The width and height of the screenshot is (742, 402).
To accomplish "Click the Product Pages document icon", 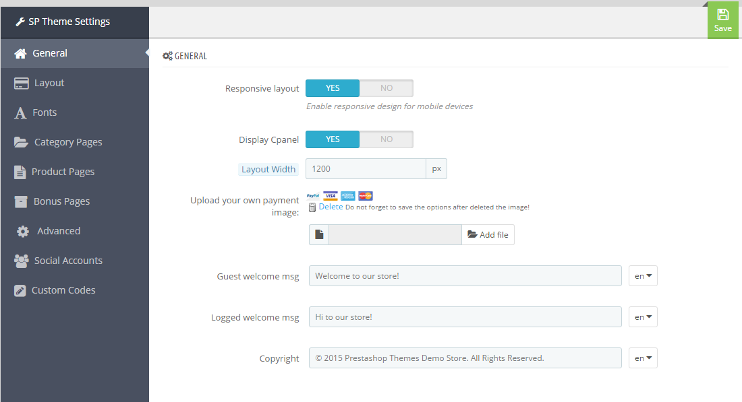I will [x=20, y=172].
